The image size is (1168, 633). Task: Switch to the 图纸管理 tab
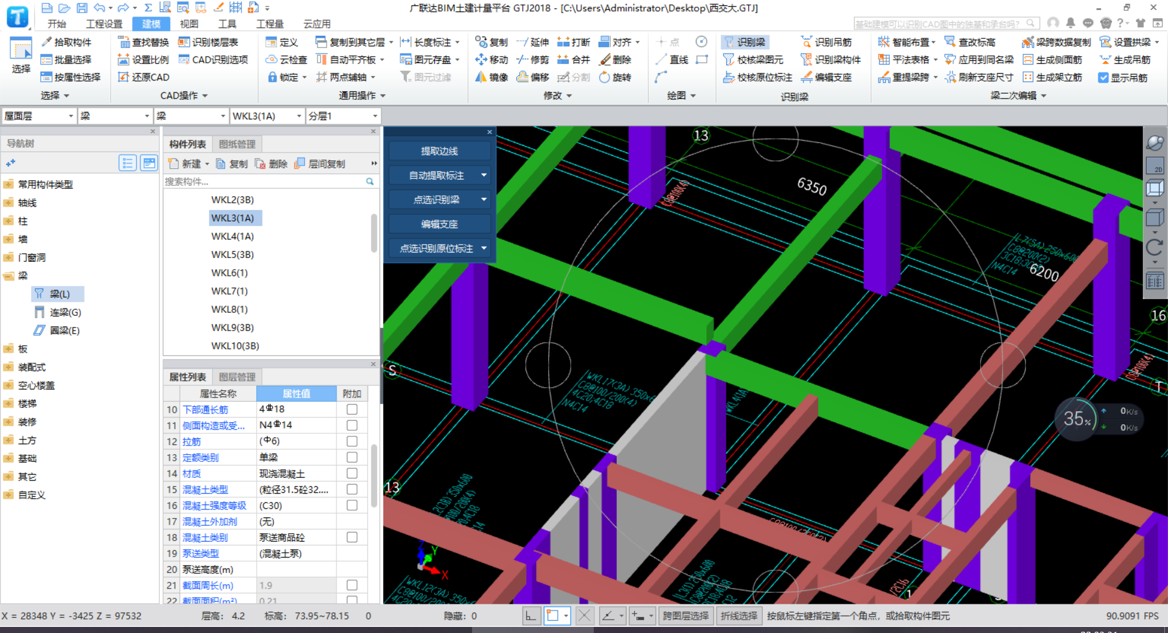(237, 144)
